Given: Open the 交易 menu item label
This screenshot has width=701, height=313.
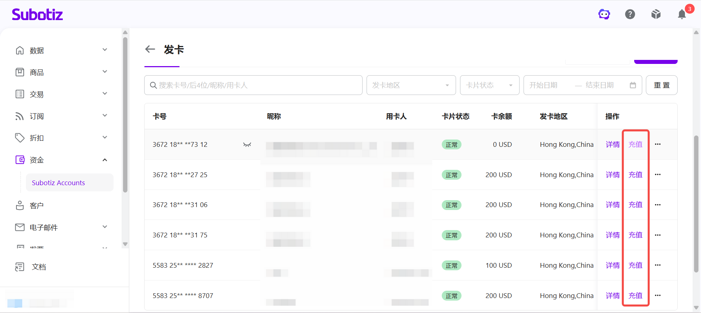Looking at the screenshot, I should pyautogui.click(x=37, y=94).
